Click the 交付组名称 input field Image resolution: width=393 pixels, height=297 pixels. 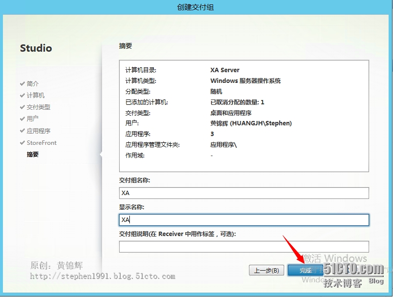point(244,193)
